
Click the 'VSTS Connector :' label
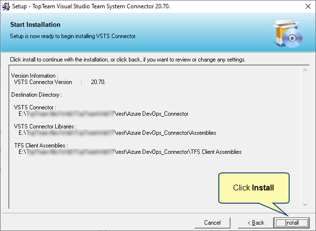35,107
